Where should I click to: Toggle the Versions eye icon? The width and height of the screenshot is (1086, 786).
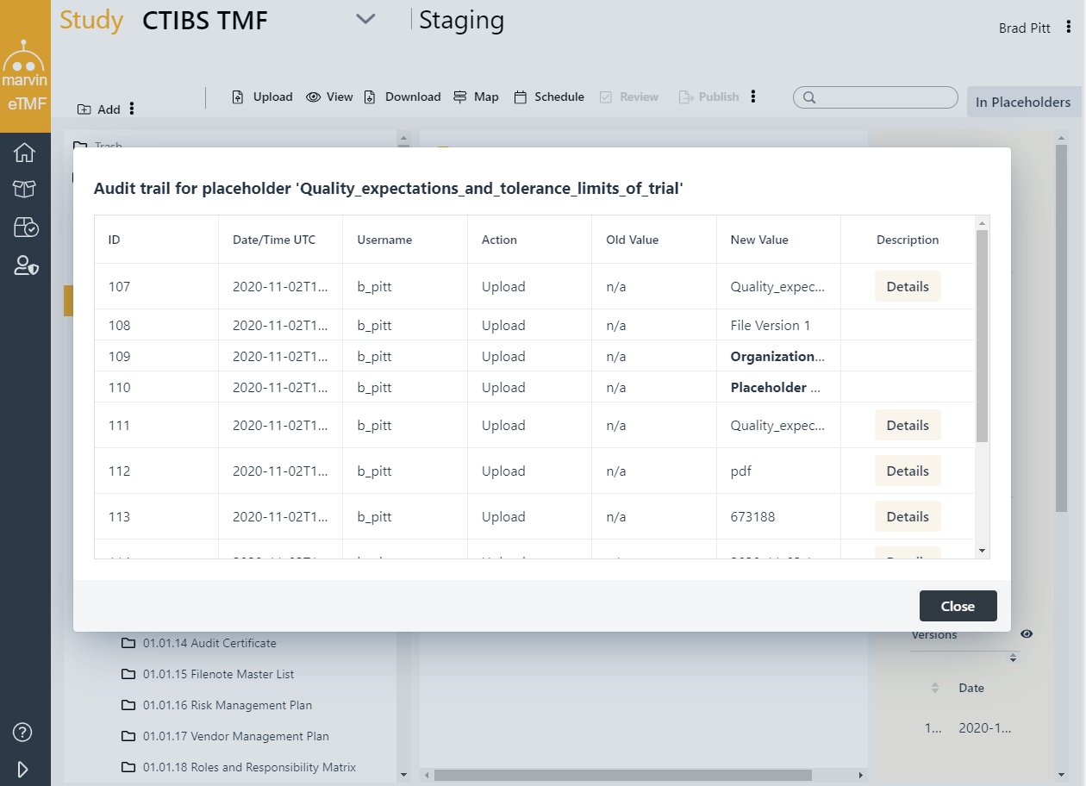(1027, 634)
